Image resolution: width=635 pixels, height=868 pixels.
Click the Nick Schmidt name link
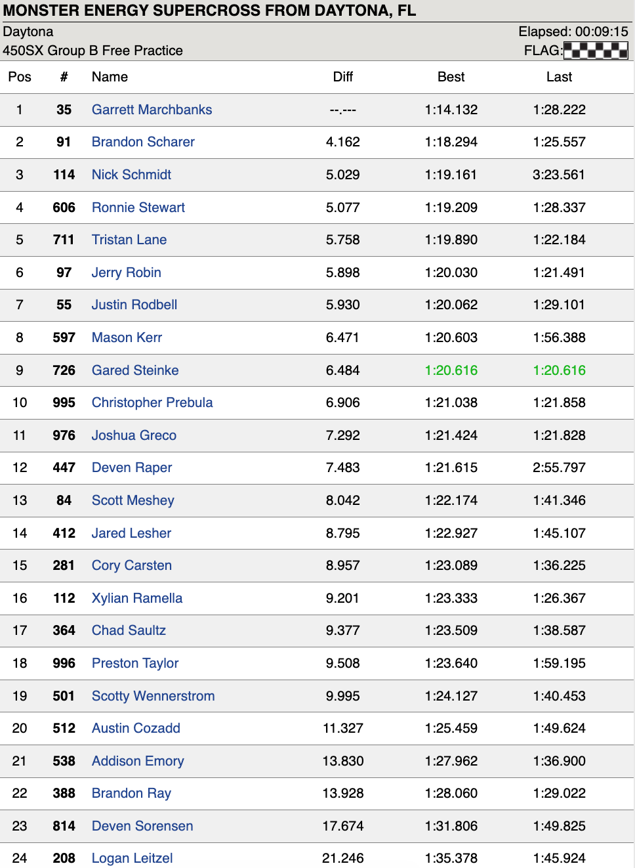131,175
